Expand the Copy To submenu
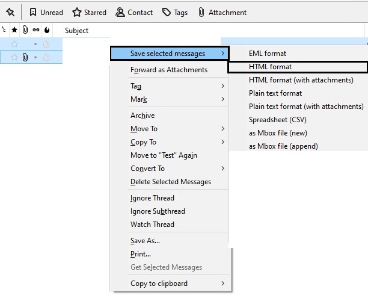The height and width of the screenshot is (304, 368). click(169, 142)
